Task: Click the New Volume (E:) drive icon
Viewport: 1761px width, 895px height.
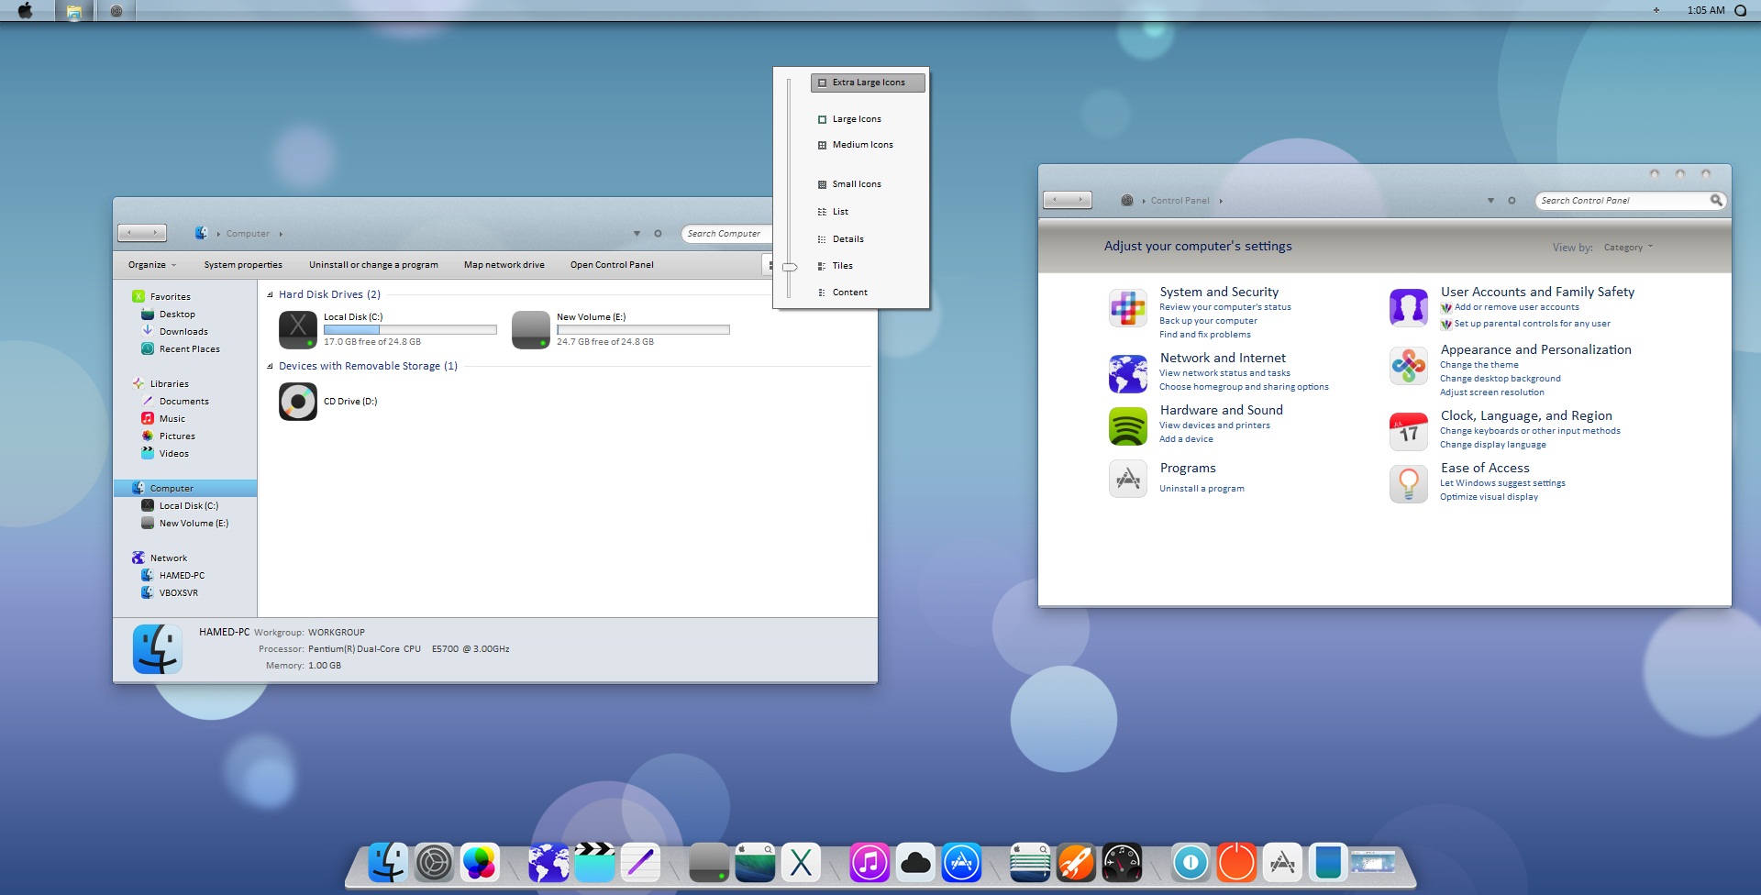Action: click(531, 329)
